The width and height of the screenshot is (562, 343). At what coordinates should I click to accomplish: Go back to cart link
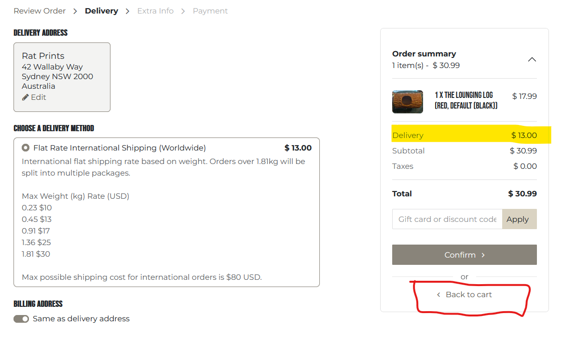tap(468, 294)
